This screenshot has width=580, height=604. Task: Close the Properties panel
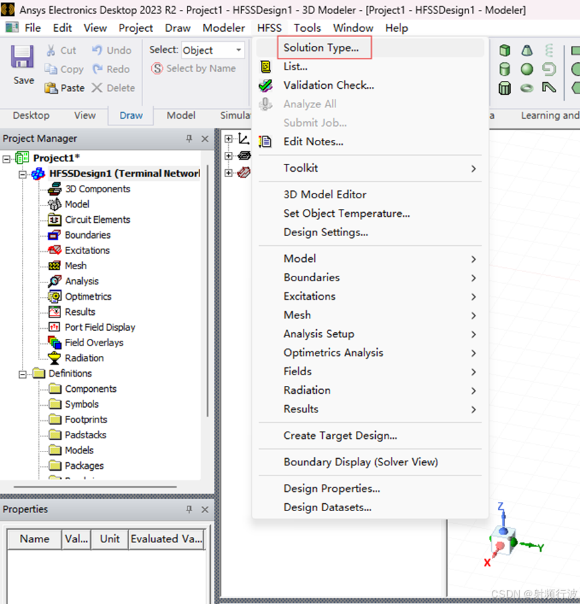pos(205,510)
